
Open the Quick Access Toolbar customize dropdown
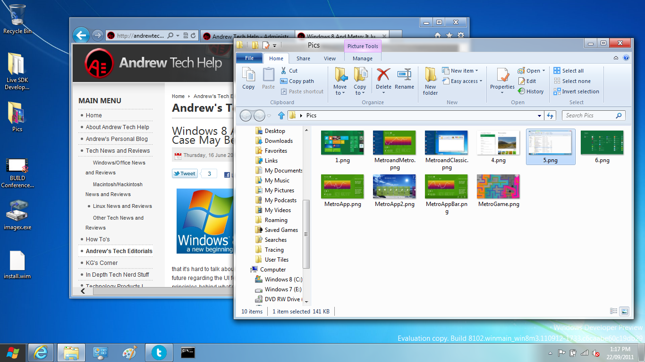pyautogui.click(x=274, y=46)
